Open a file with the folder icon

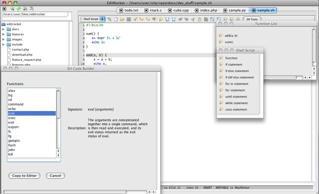pos(122,19)
